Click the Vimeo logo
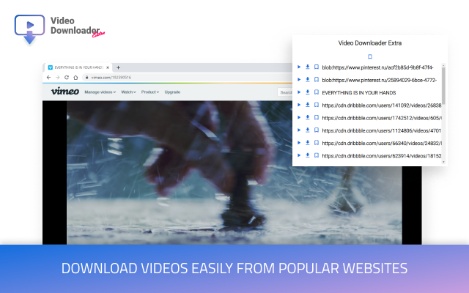 [x=64, y=92]
